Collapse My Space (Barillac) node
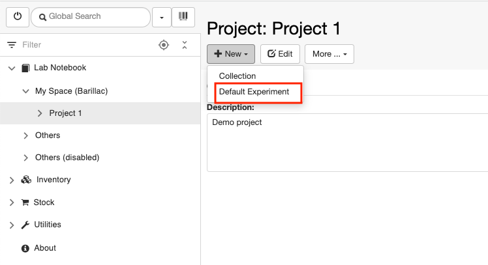The height and width of the screenshot is (265, 488). (x=26, y=91)
